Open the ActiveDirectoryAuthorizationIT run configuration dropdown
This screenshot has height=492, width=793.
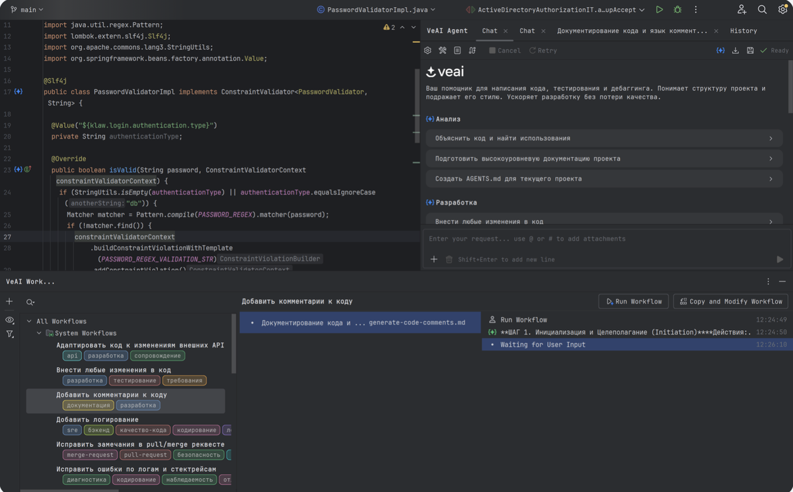(555, 10)
